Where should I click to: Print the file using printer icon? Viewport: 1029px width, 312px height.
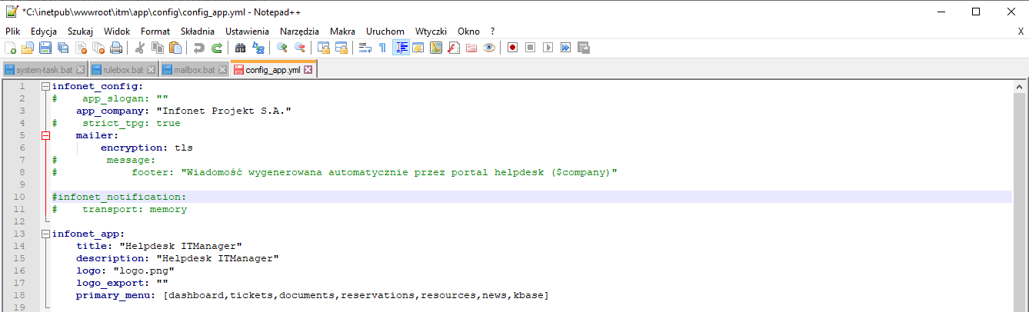point(116,48)
